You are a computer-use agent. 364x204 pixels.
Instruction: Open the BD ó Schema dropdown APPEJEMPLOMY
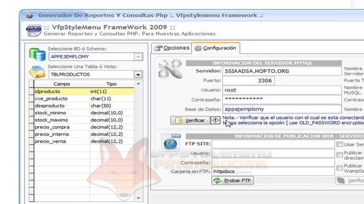pyautogui.click(x=96, y=57)
